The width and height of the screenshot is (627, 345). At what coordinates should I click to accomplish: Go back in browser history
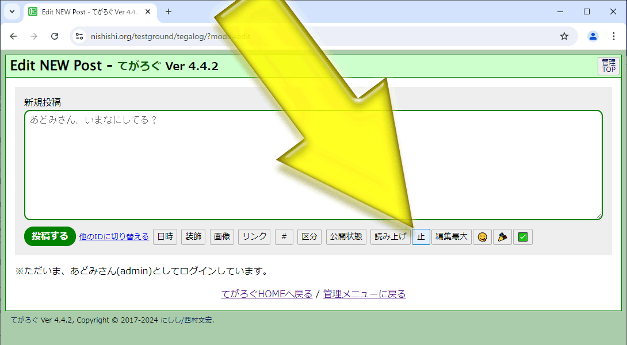pos(14,36)
